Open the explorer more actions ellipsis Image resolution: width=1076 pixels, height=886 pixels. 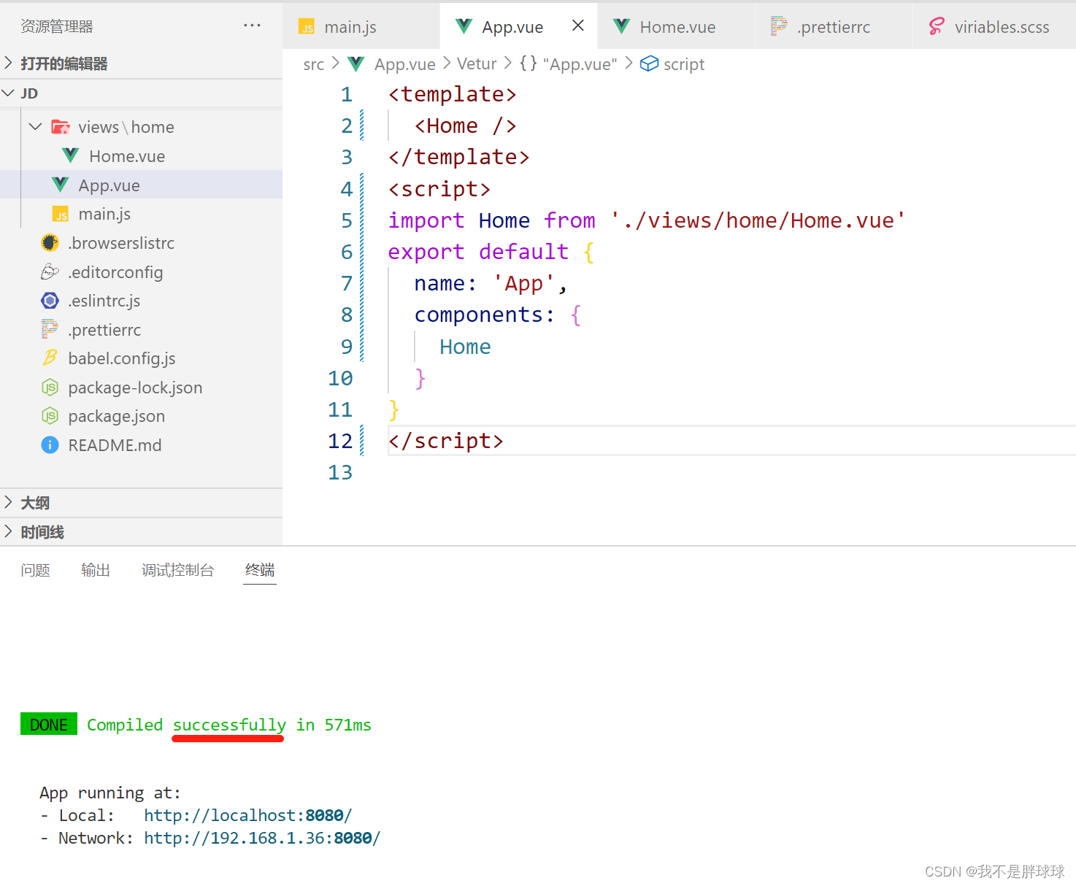click(x=252, y=26)
